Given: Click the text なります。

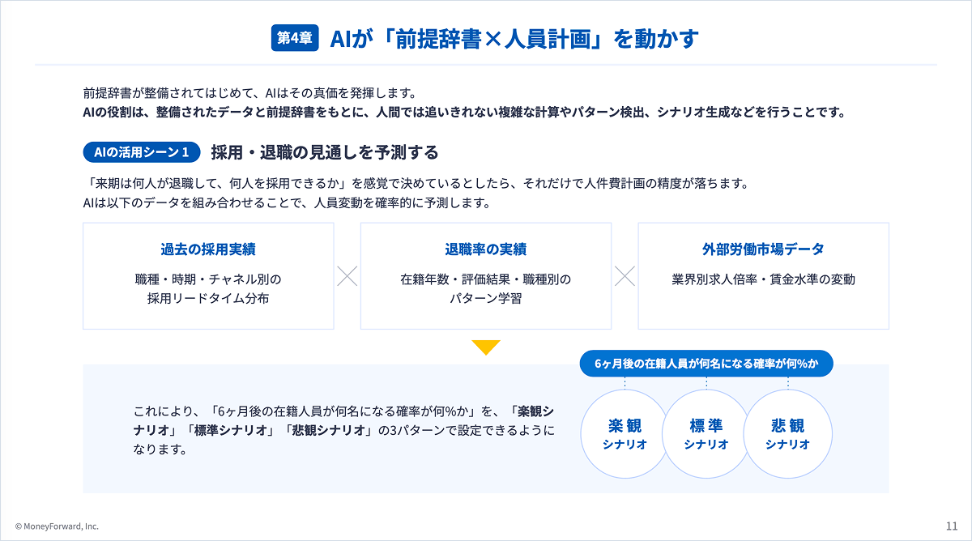Looking at the screenshot, I should tap(160, 449).
